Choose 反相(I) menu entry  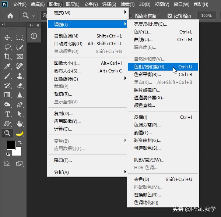pyautogui.click(x=163, y=117)
